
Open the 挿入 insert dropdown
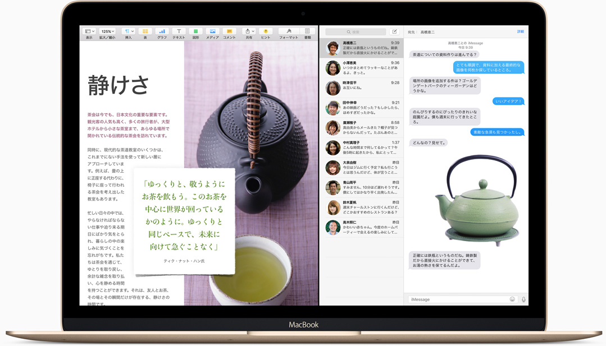tap(128, 31)
